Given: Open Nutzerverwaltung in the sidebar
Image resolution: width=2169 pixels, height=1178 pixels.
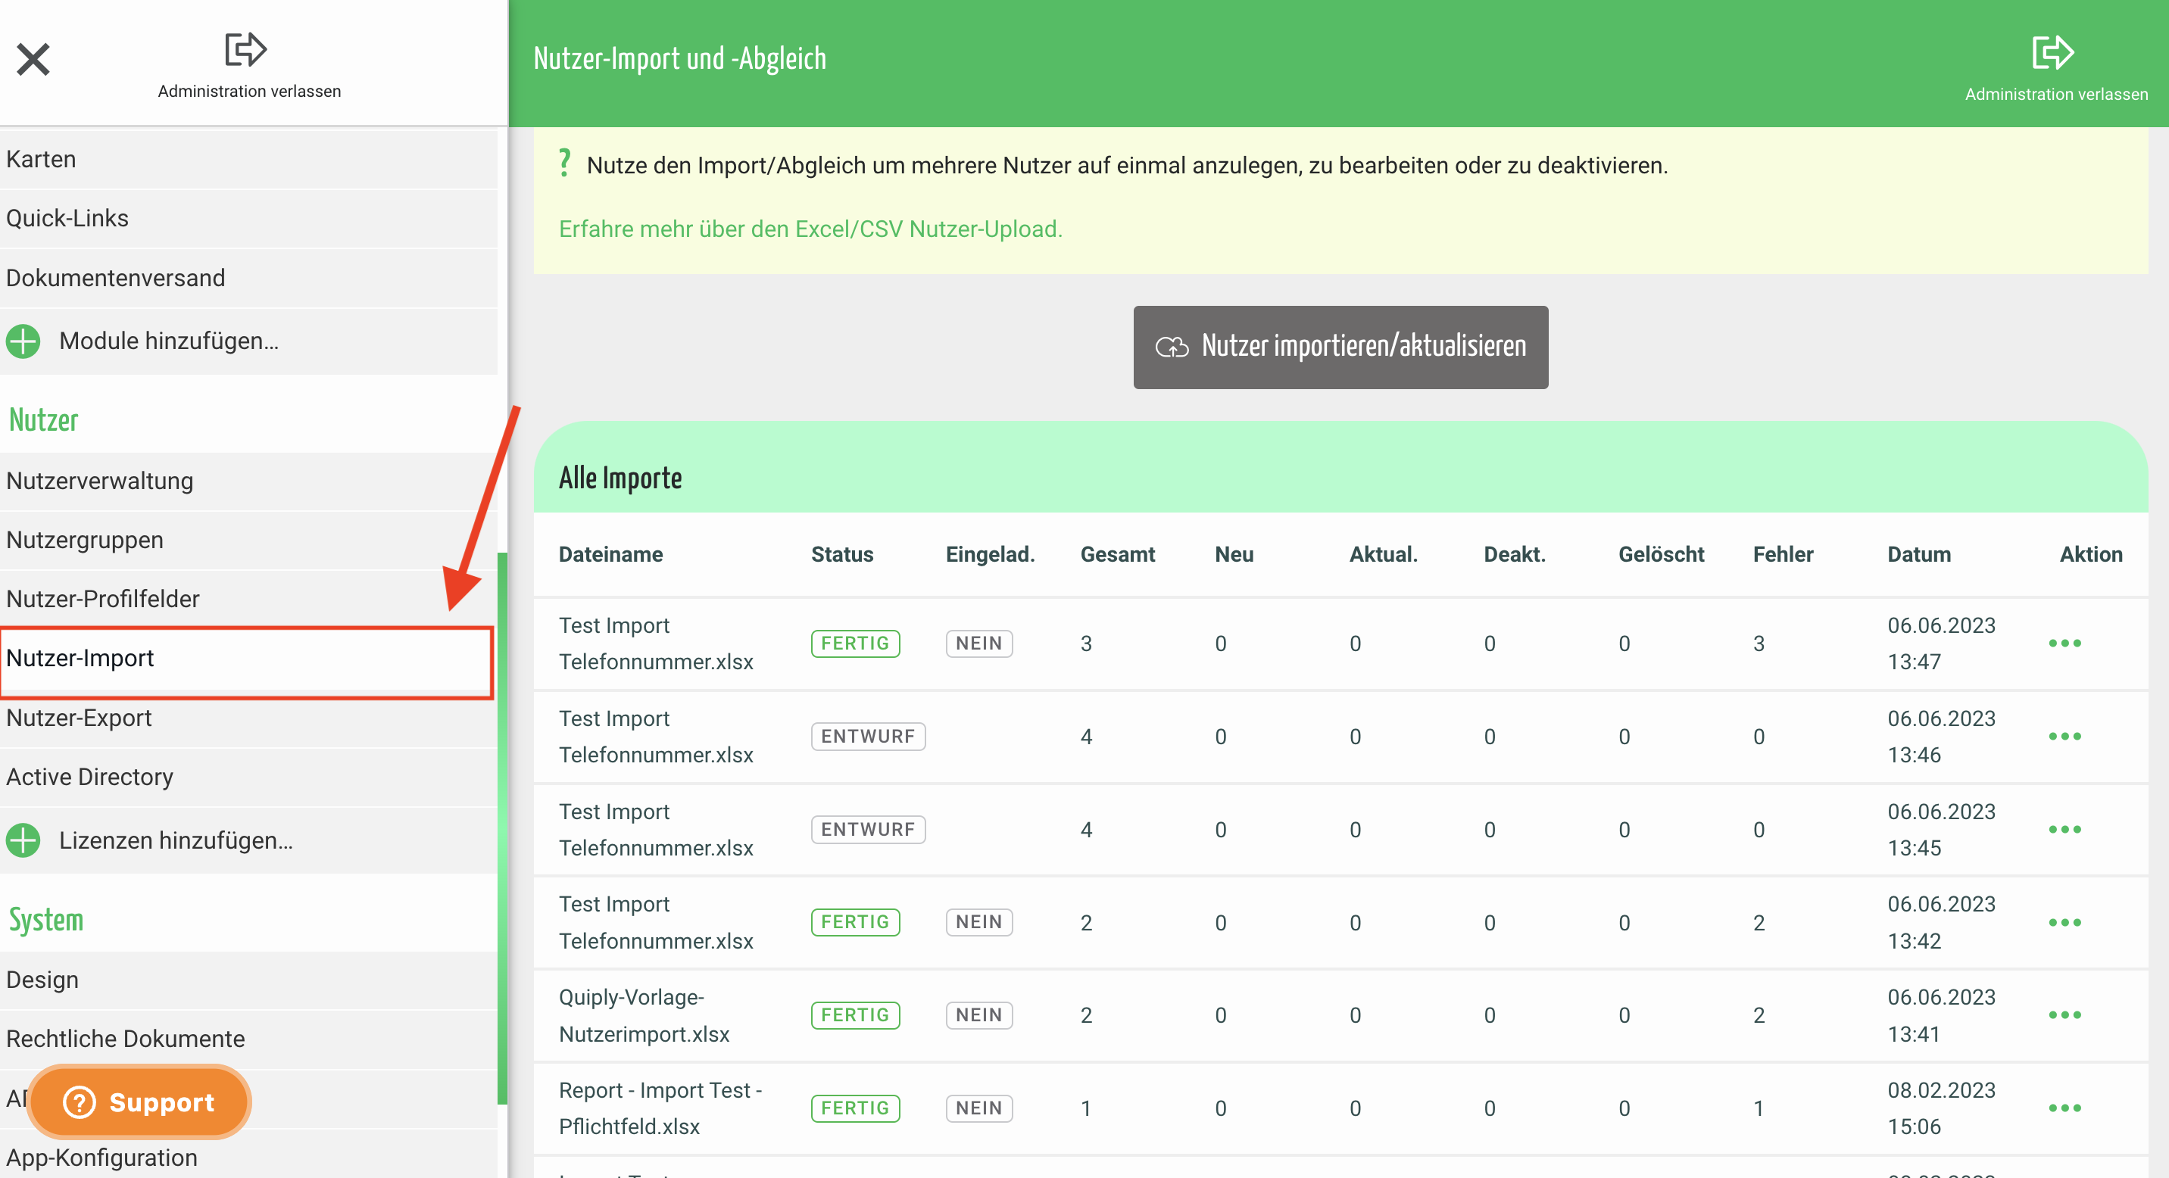Looking at the screenshot, I should [249, 481].
